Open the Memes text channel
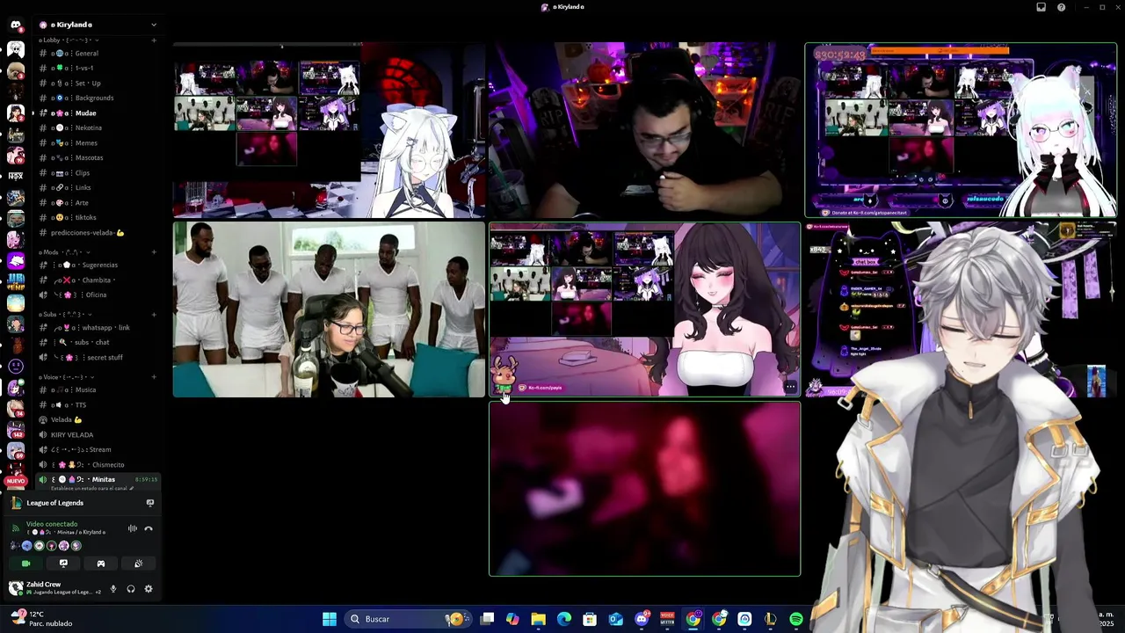This screenshot has height=633, width=1125. click(97, 143)
